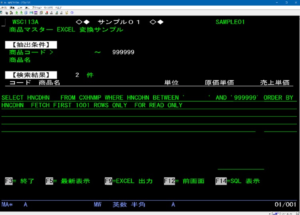Click F9 EXCEL 出力 to export
Image resolution: width=300 pixels, height=215 pixels.
pos(128,181)
